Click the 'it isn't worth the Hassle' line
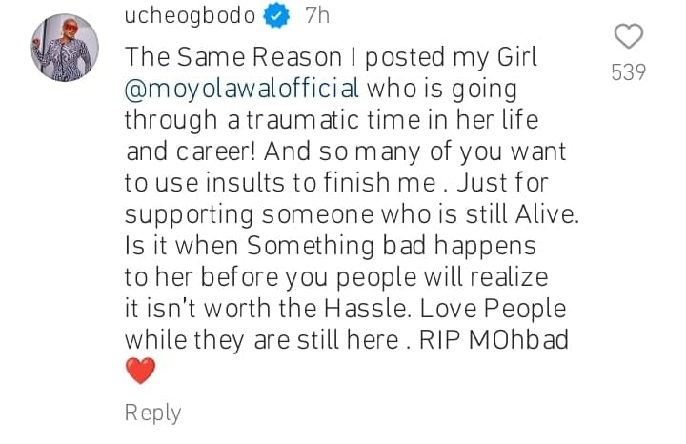This screenshot has width=686, height=444. point(345,309)
